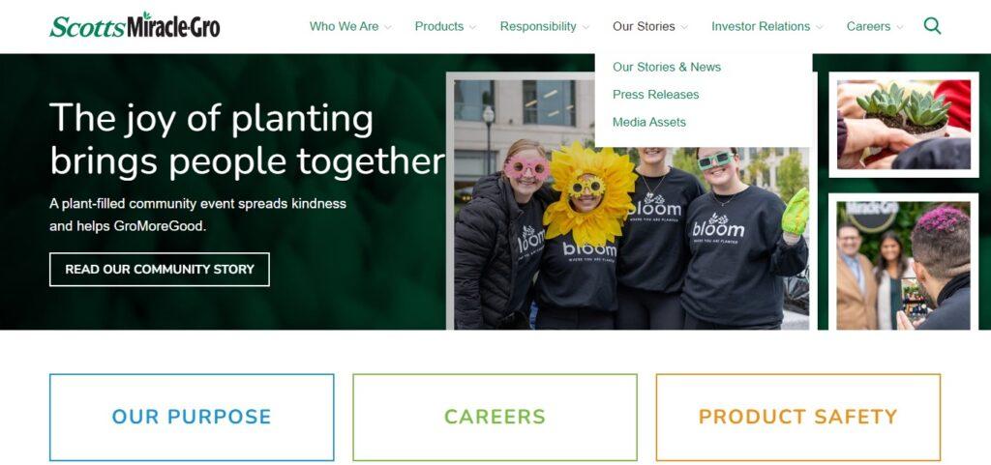The height and width of the screenshot is (465, 991).
Task: Open the Who We Are menu
Action: click(x=344, y=26)
